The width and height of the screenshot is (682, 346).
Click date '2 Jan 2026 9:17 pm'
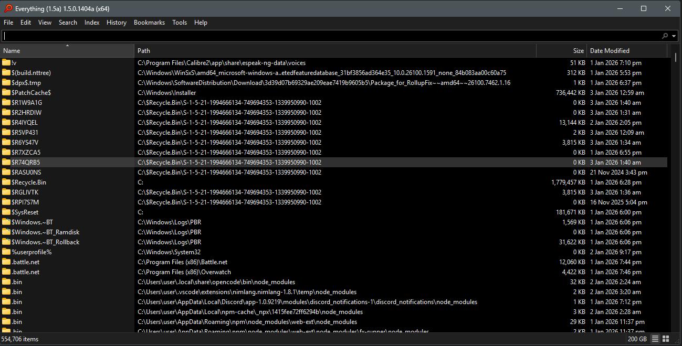tap(616, 252)
